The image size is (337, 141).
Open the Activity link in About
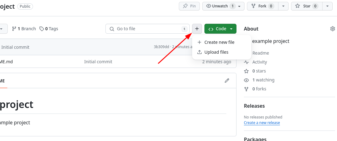point(259,62)
